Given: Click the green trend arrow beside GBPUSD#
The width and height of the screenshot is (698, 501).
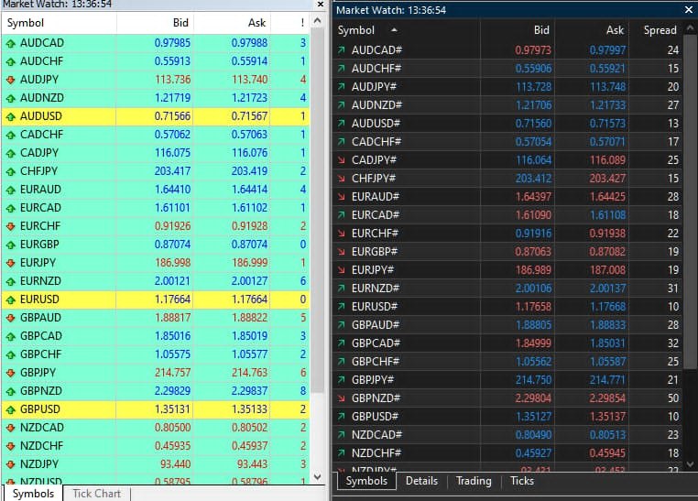Looking at the screenshot, I should point(342,417).
